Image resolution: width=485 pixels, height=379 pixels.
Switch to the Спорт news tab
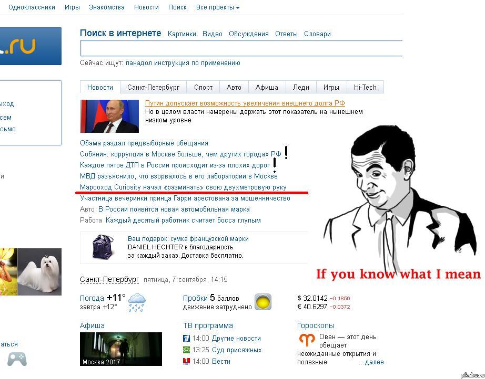click(203, 87)
